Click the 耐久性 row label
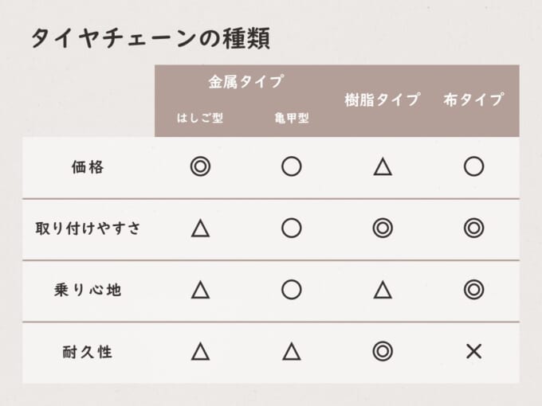This screenshot has height=406, width=542. click(x=88, y=351)
